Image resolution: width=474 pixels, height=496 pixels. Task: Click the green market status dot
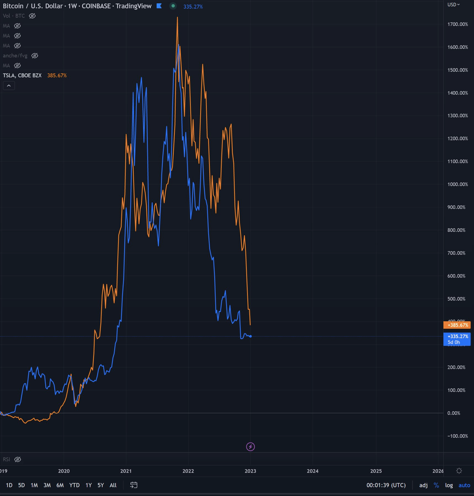(173, 6)
